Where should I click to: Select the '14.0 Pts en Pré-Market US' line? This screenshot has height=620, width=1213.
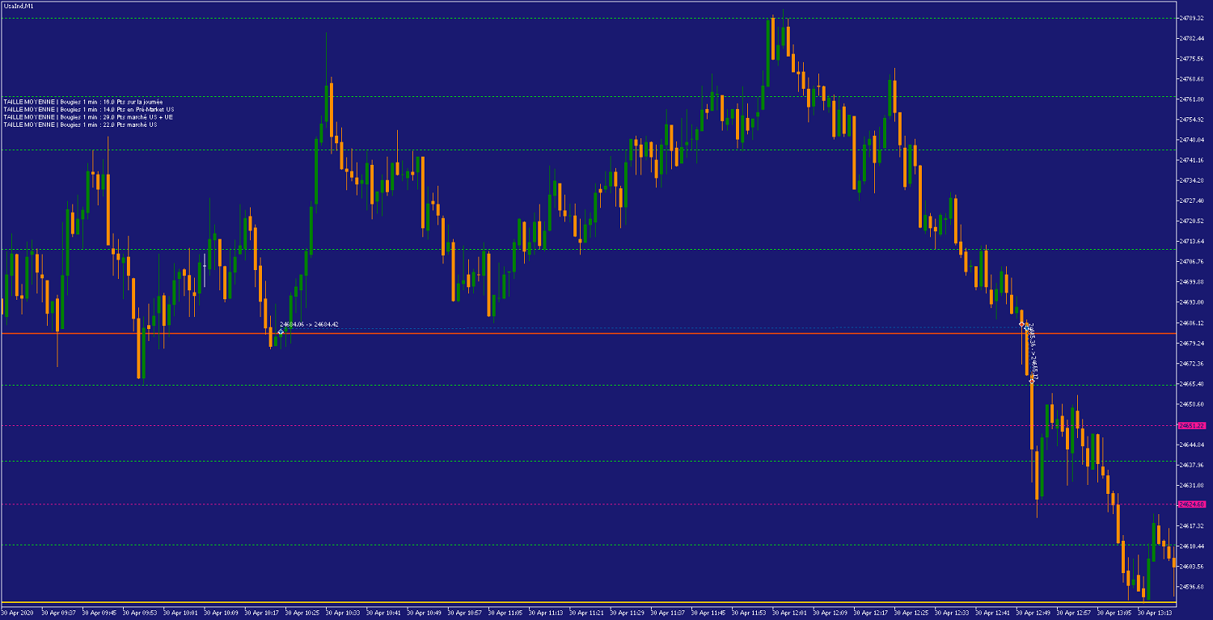88,109
